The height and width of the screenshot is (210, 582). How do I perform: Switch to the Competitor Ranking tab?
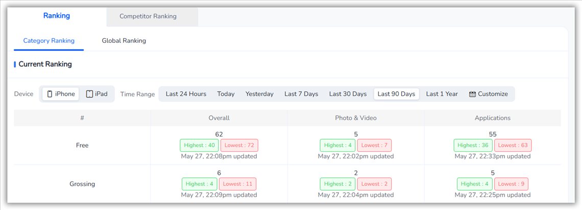tap(148, 16)
